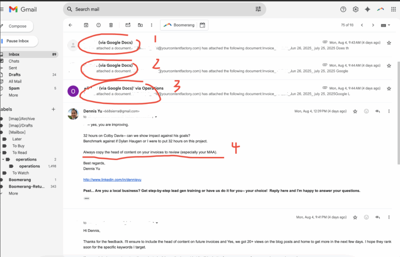This screenshot has width=400, height=257.
Task: Star the Dennis Yu 12:39 PM message
Action: coord(355,111)
